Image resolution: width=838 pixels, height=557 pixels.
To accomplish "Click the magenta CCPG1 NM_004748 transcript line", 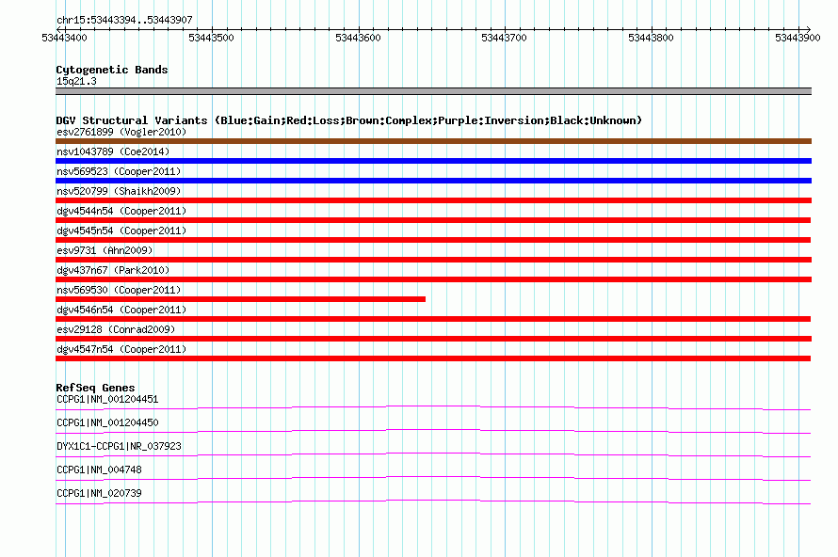I will coord(433,479).
